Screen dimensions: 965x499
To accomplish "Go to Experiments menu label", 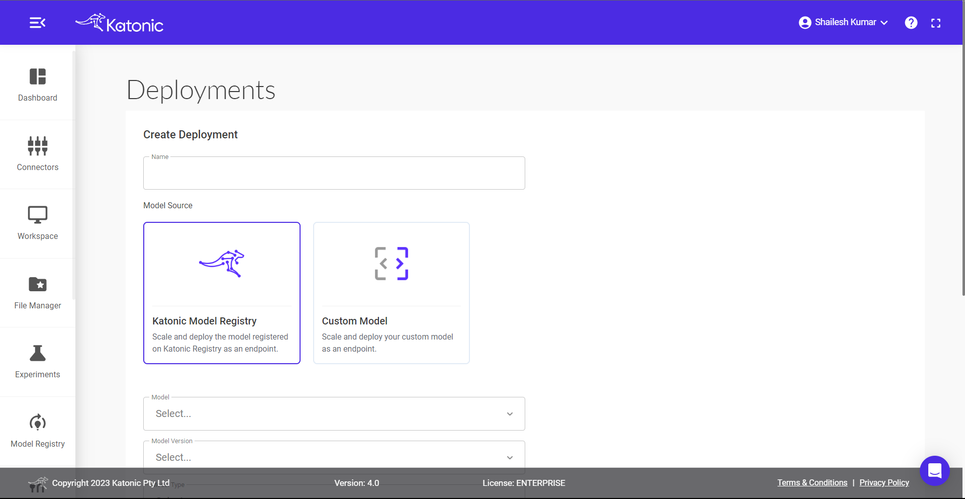I will [x=38, y=374].
